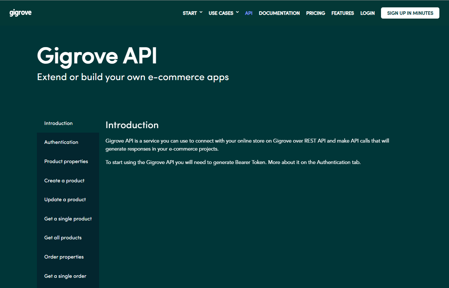View the FEATURES page

pyautogui.click(x=343, y=13)
